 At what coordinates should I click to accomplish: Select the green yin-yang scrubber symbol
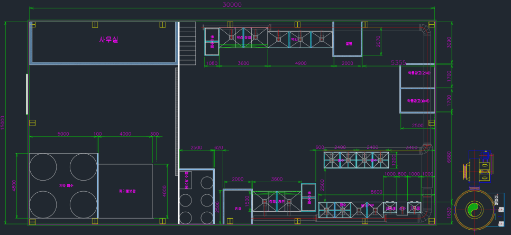[473, 209]
